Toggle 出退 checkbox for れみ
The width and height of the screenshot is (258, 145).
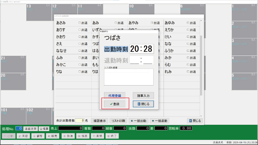point(188,72)
